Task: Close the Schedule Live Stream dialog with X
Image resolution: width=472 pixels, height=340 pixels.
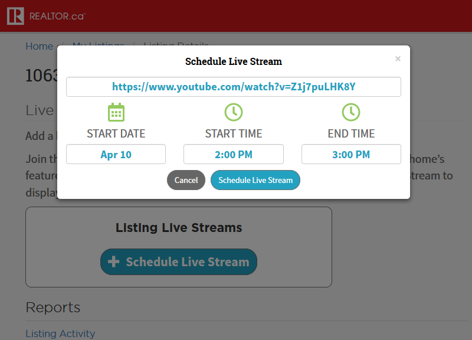Action: pos(398,58)
